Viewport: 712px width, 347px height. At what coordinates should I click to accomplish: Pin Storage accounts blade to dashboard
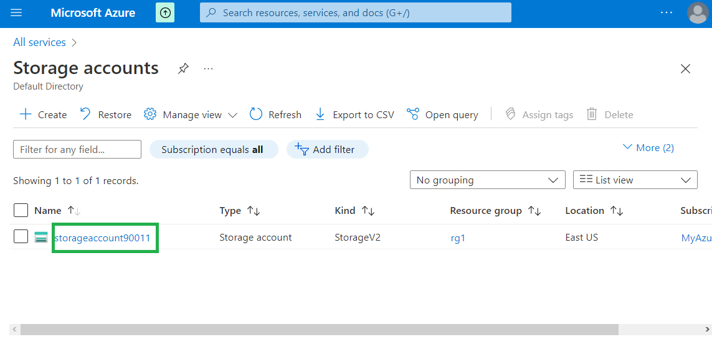[183, 69]
